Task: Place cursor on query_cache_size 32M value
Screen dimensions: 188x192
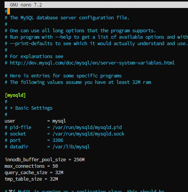Action: coord(59,173)
